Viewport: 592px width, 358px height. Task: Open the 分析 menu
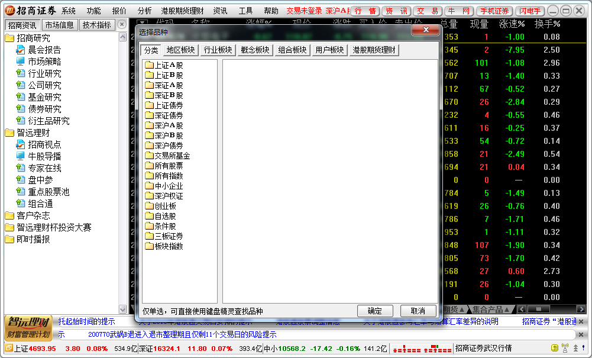145,11
